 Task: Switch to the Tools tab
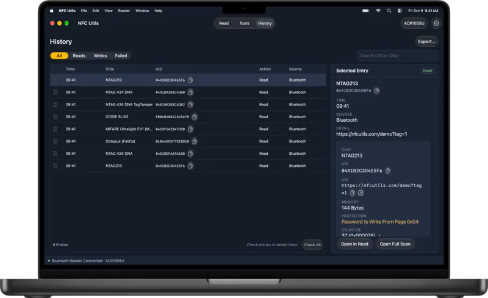[245, 23]
